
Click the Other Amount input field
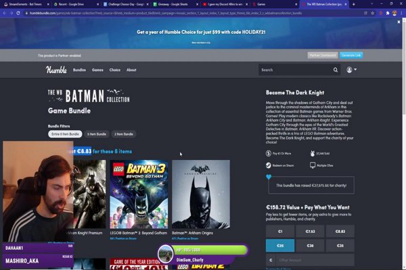[315, 260]
